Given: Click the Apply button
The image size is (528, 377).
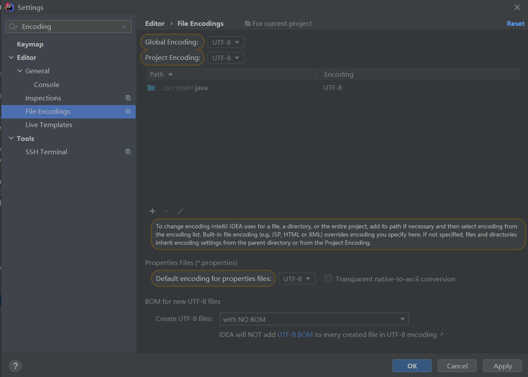Looking at the screenshot, I should pyautogui.click(x=503, y=366).
